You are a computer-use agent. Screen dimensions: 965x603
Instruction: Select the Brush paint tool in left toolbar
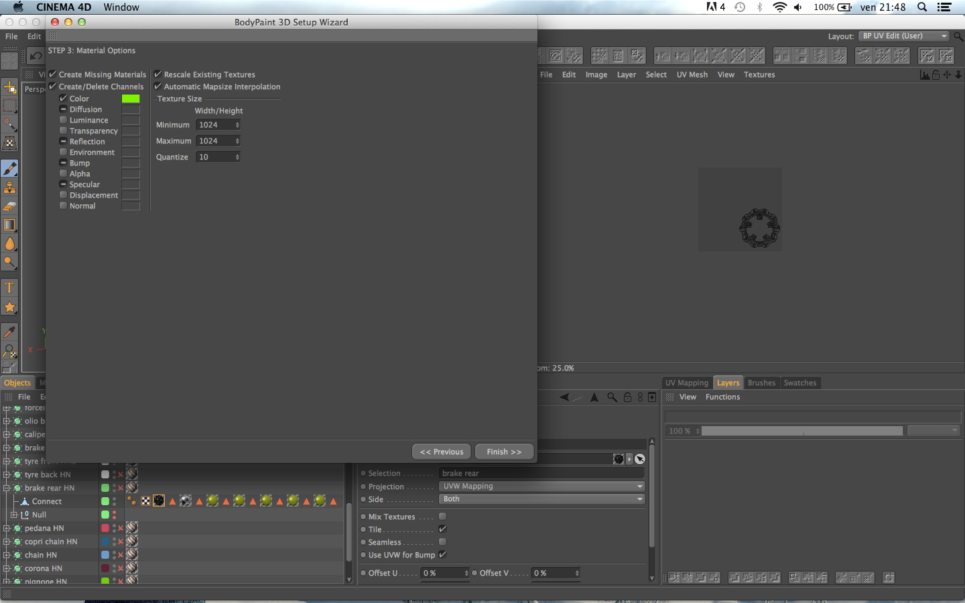pos(9,168)
